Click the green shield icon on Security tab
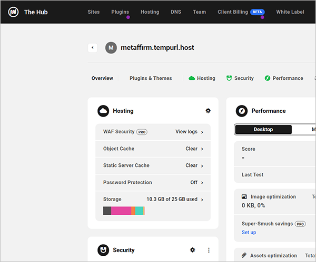This screenshot has width=316, height=262. pos(229,78)
